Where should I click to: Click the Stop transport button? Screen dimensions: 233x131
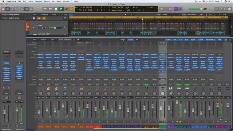point(56,9)
